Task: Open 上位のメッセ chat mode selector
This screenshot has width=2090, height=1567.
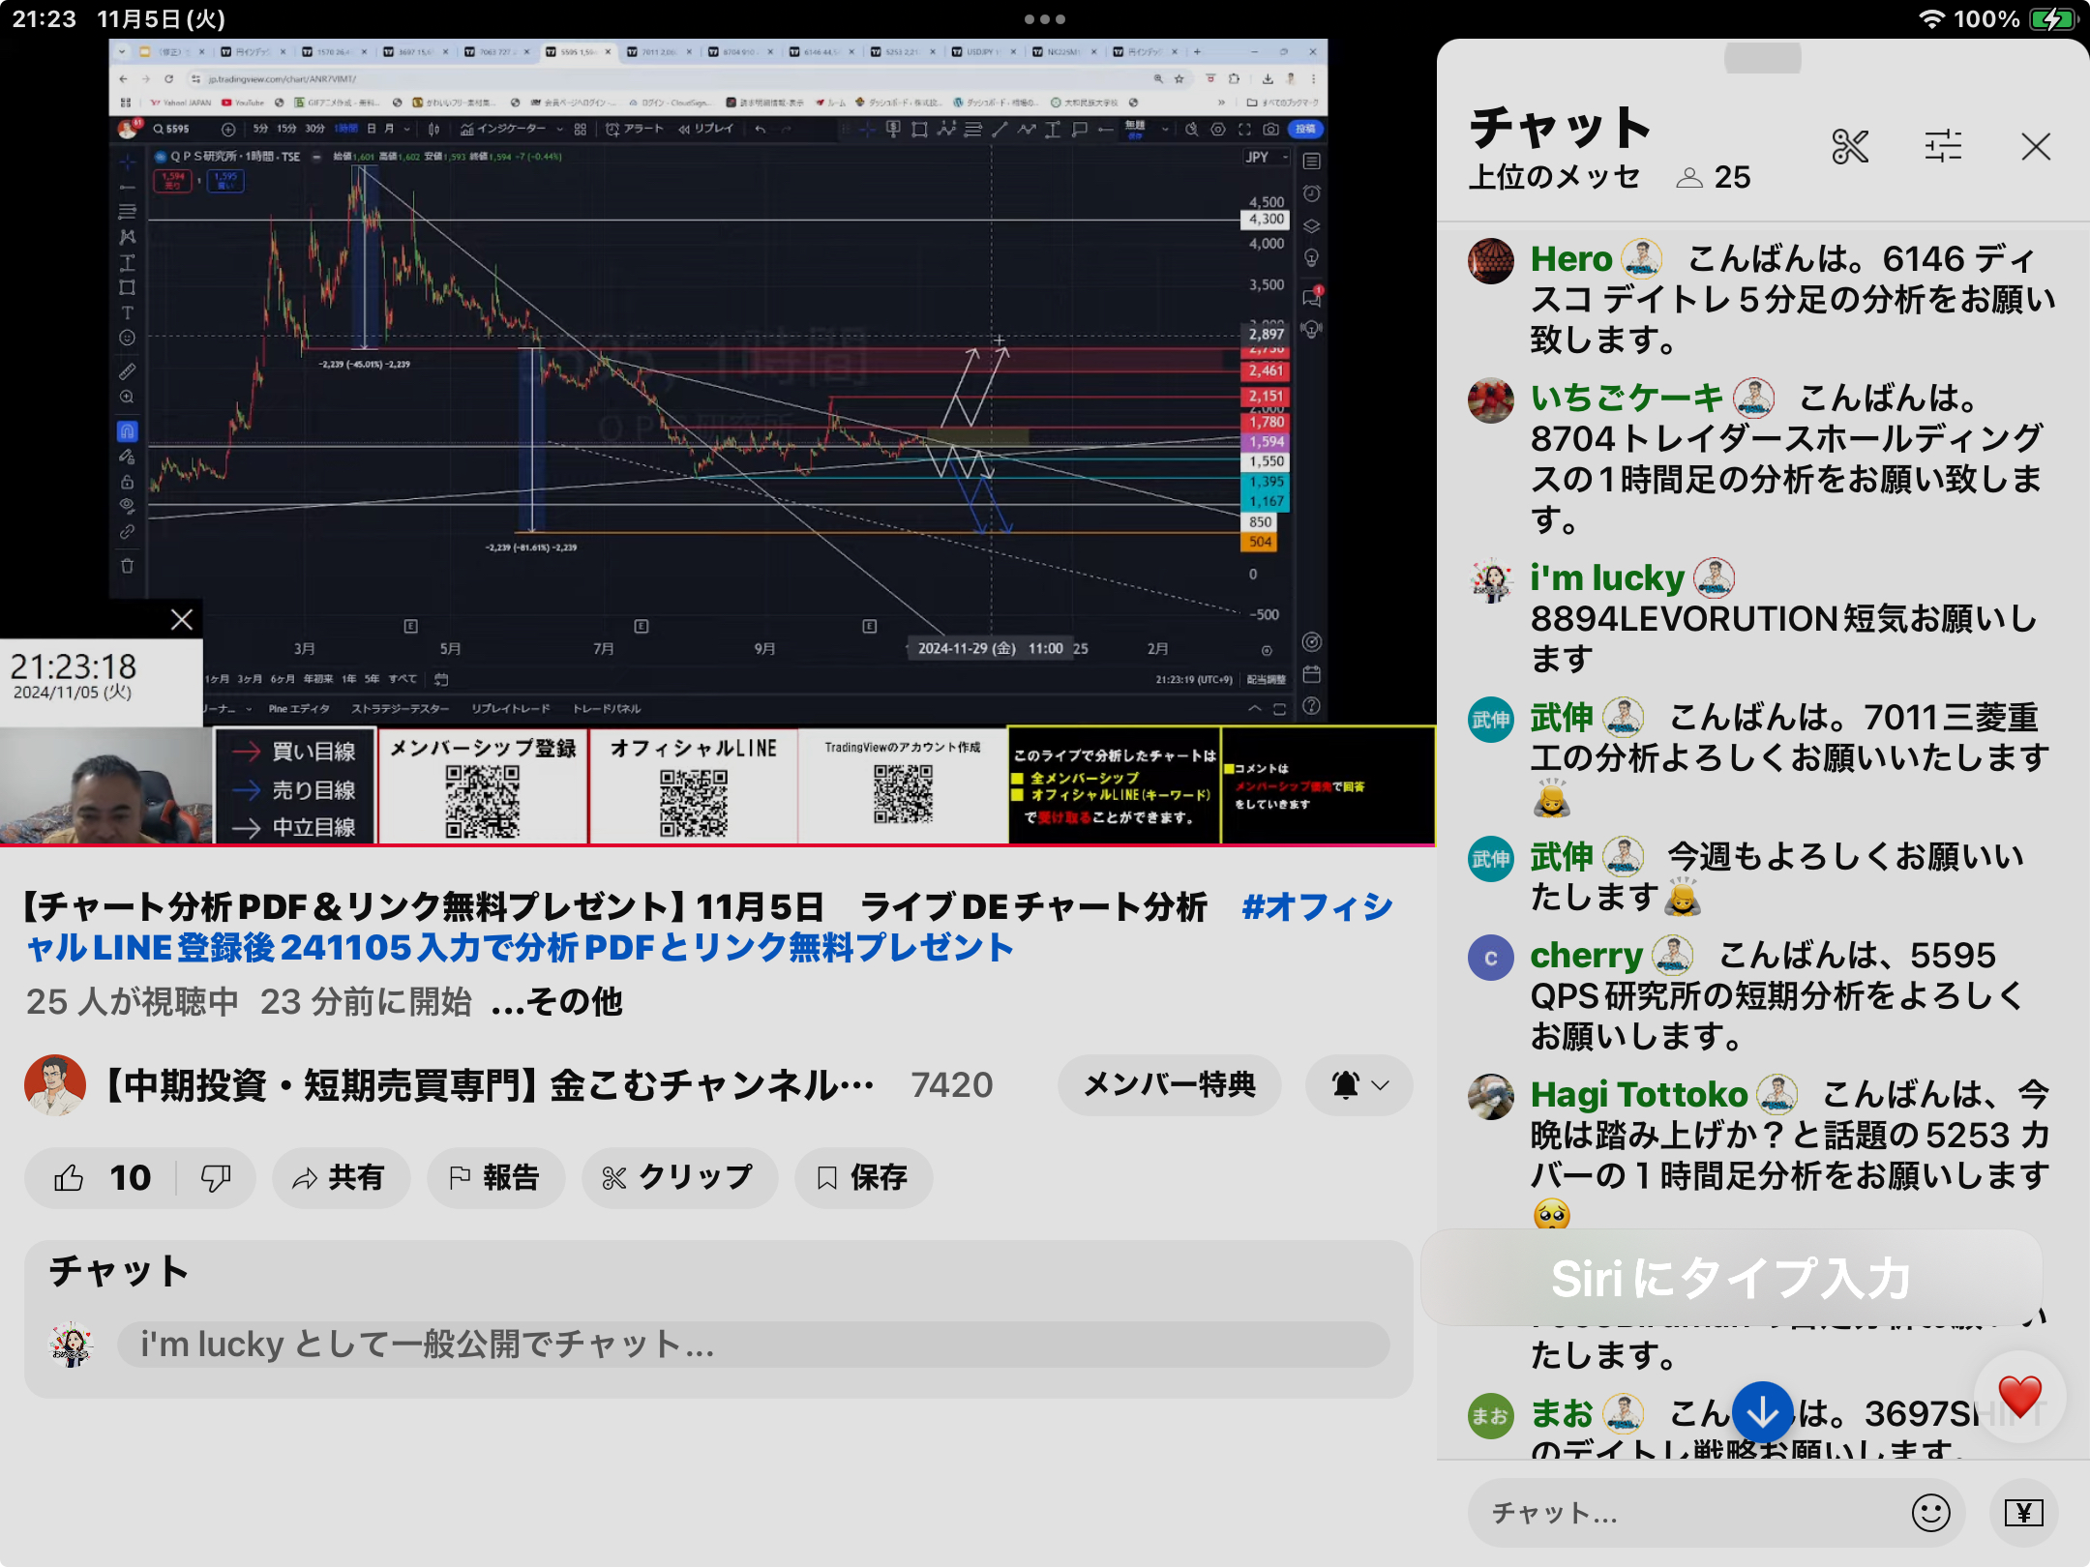Action: pos(1554,177)
